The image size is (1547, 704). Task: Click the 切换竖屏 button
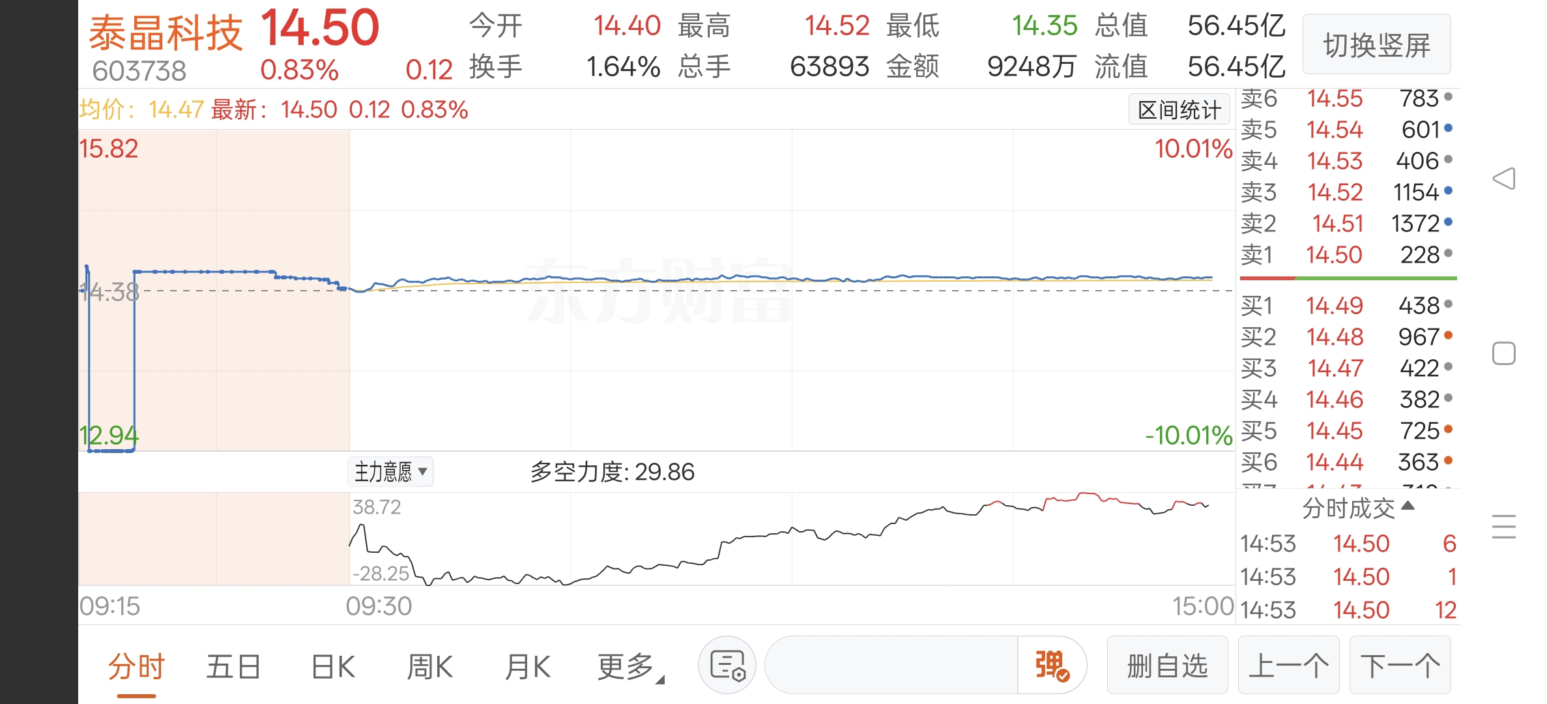(1377, 44)
